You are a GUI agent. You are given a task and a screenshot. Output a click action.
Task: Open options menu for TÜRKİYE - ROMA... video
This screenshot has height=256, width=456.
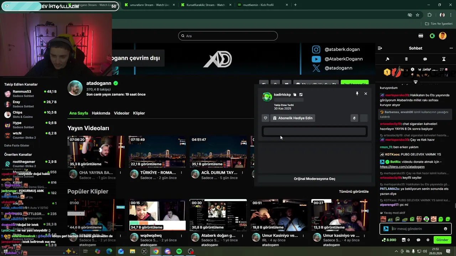(x=181, y=173)
